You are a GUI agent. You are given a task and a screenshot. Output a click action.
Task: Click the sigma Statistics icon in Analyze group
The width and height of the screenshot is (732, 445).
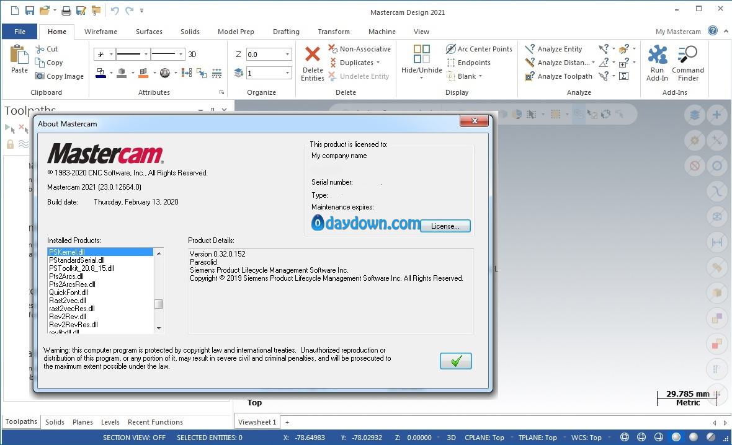click(x=623, y=76)
